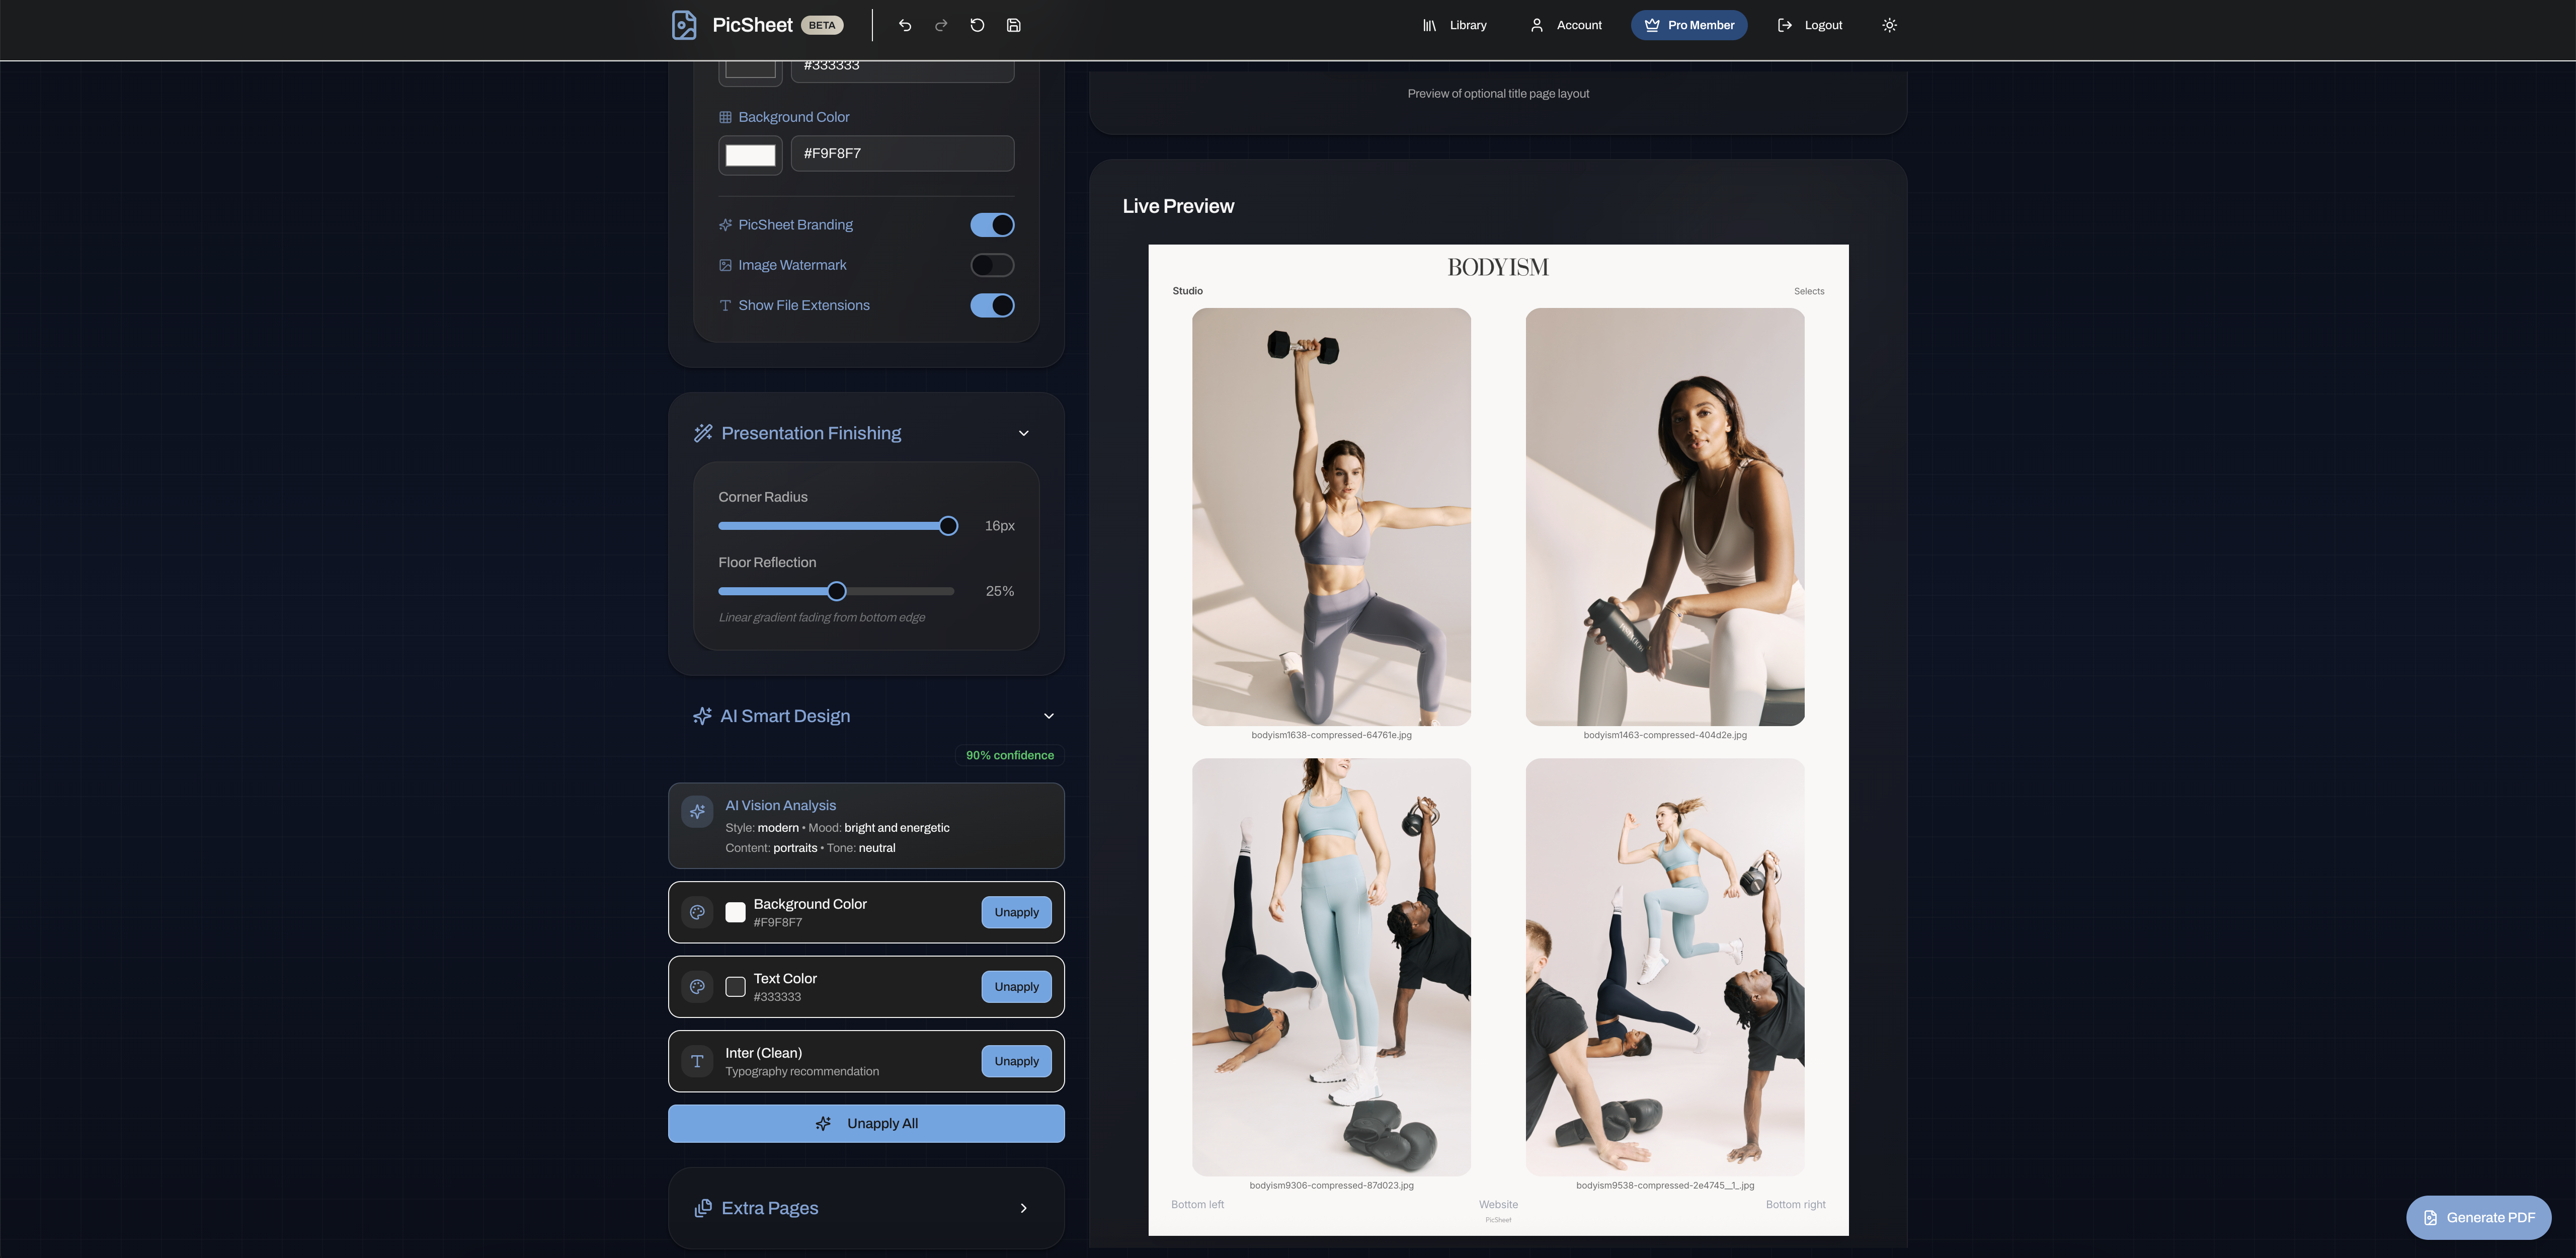Screen dimensions: 2576x1258
Task: Click the books icon beside Library
Action: click(1429, 25)
